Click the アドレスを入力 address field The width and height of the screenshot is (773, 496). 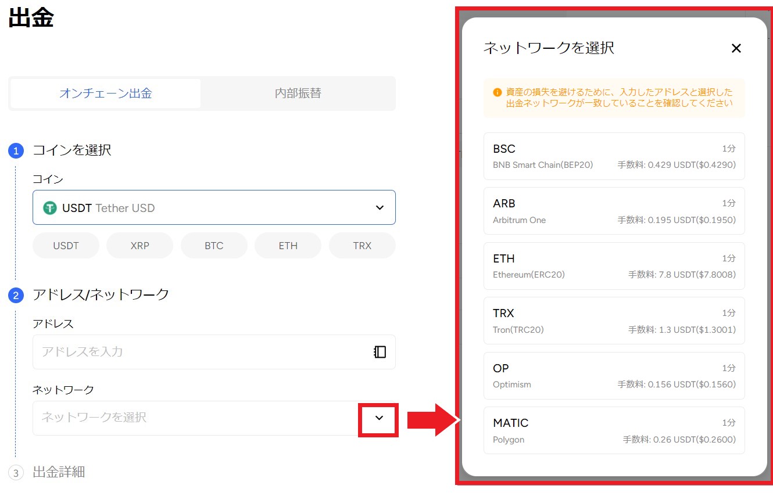click(214, 352)
